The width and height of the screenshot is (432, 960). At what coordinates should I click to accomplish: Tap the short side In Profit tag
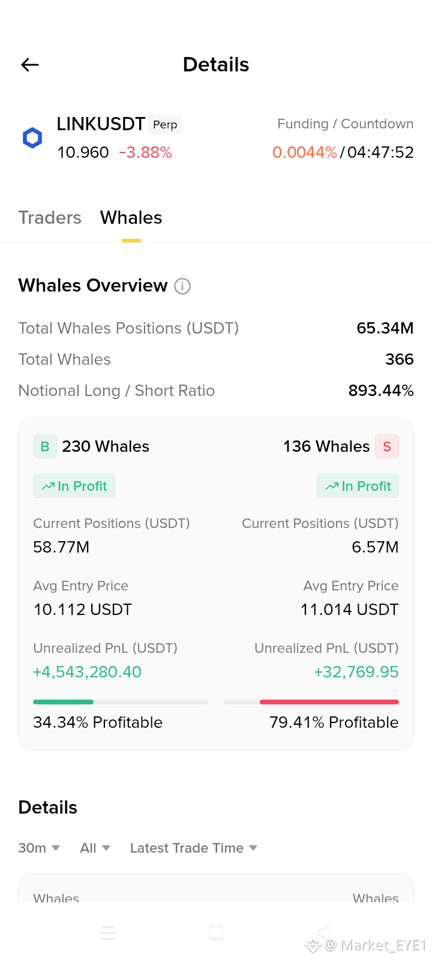358,486
